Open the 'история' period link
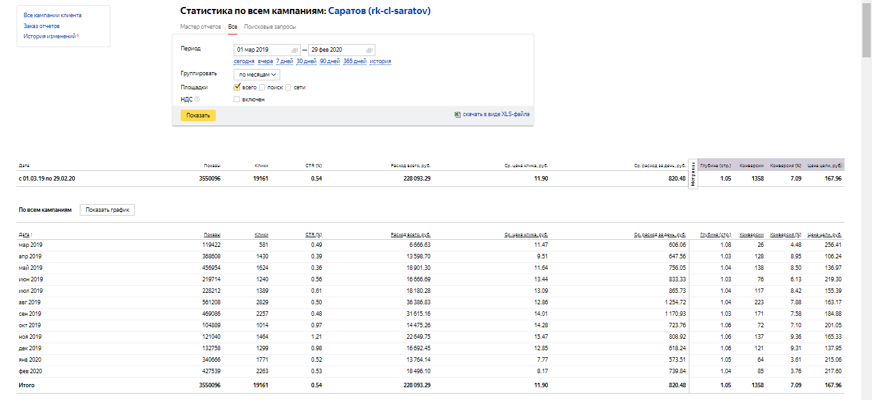Screen dimensions: 872x400 tap(380, 61)
